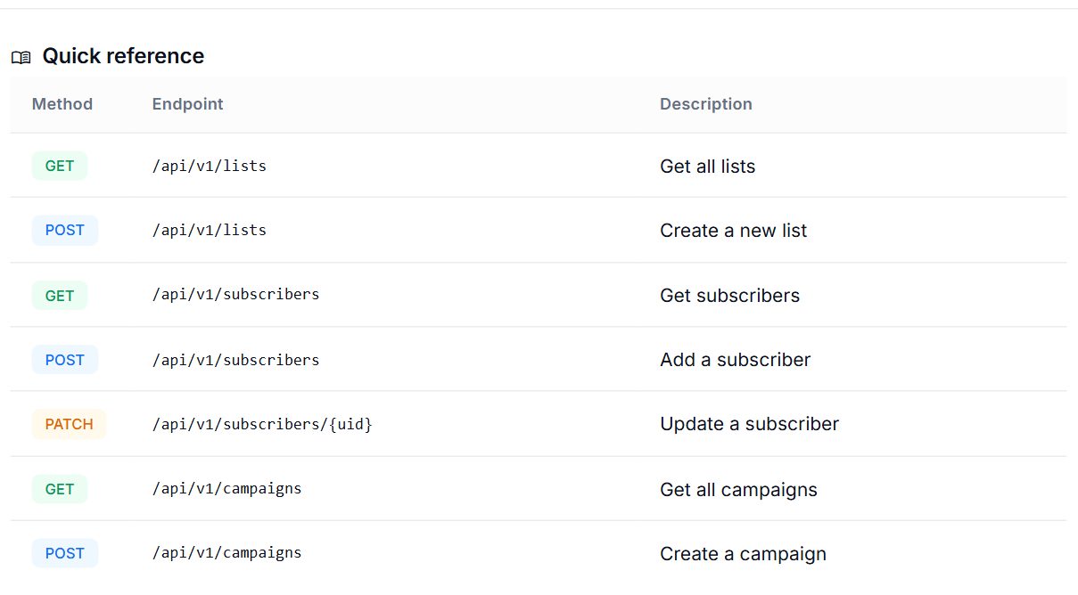Click the GET badge for /api/v1/lists
The image size is (1078, 595).
[60, 166]
